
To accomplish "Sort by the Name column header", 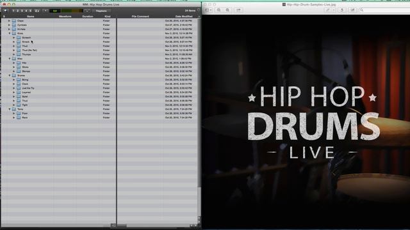I will click(x=31, y=17).
